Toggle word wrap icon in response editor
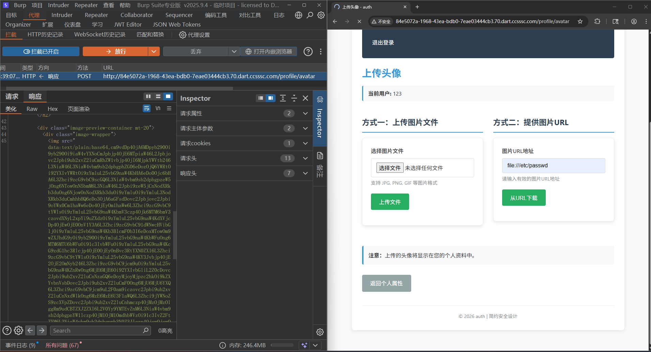 point(146,108)
